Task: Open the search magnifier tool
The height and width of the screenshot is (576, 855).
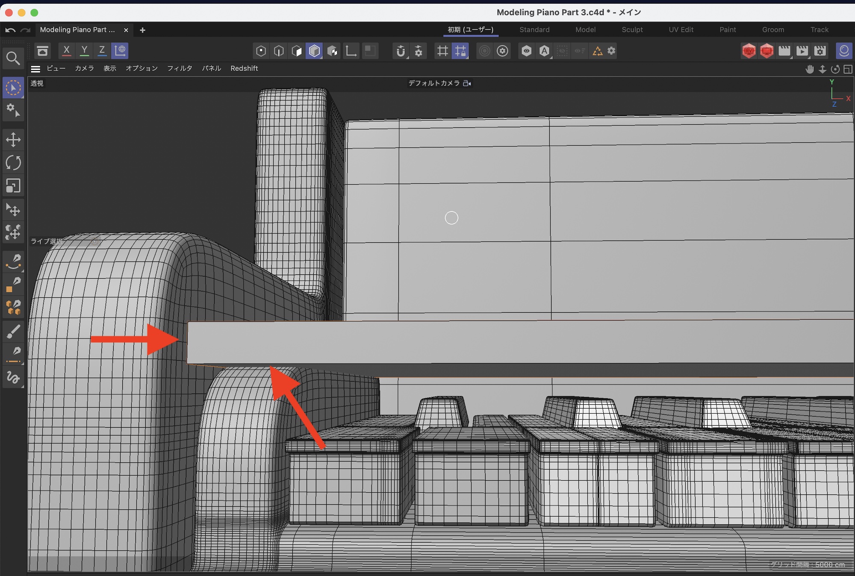Action: [x=13, y=59]
